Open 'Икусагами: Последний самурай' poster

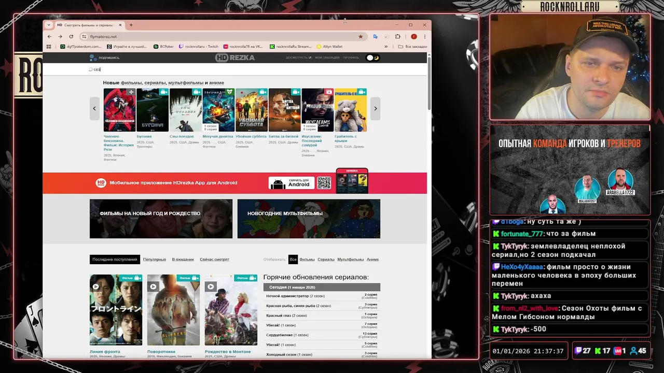317,110
